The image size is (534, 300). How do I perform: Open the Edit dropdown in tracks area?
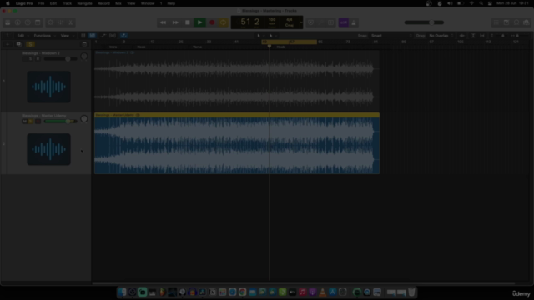(23, 36)
